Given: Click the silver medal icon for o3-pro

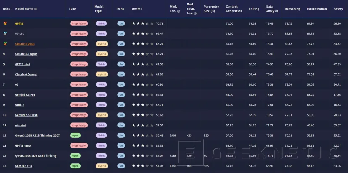Looking at the screenshot, I should pos(5,33).
